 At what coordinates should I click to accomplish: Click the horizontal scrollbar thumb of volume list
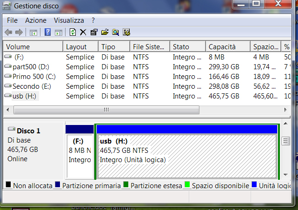[x=106, y=110]
